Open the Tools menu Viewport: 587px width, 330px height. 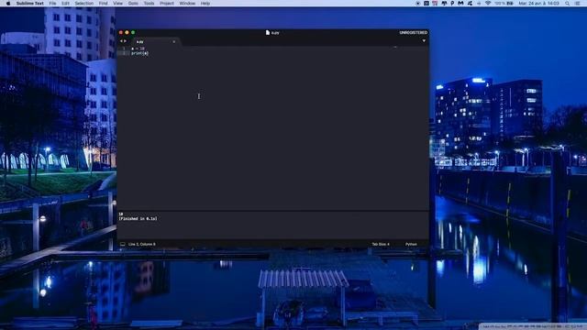149,3
